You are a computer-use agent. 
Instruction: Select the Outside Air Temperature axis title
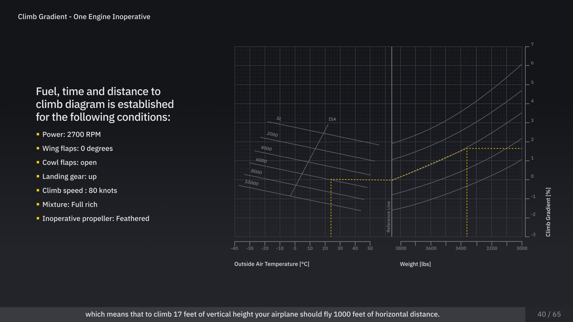point(272,264)
